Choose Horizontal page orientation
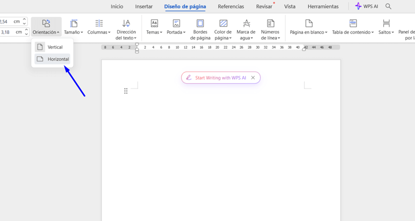415x221 pixels. click(x=52, y=59)
